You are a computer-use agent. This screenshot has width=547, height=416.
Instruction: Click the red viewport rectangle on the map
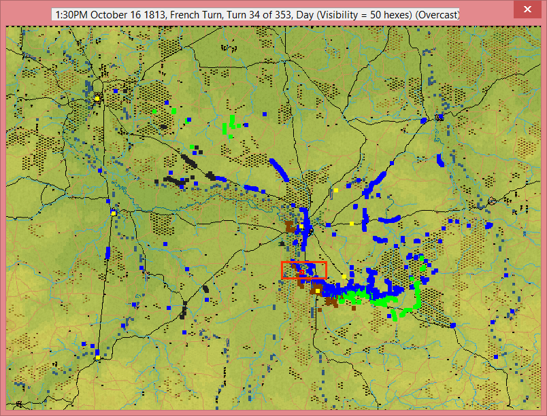304,270
